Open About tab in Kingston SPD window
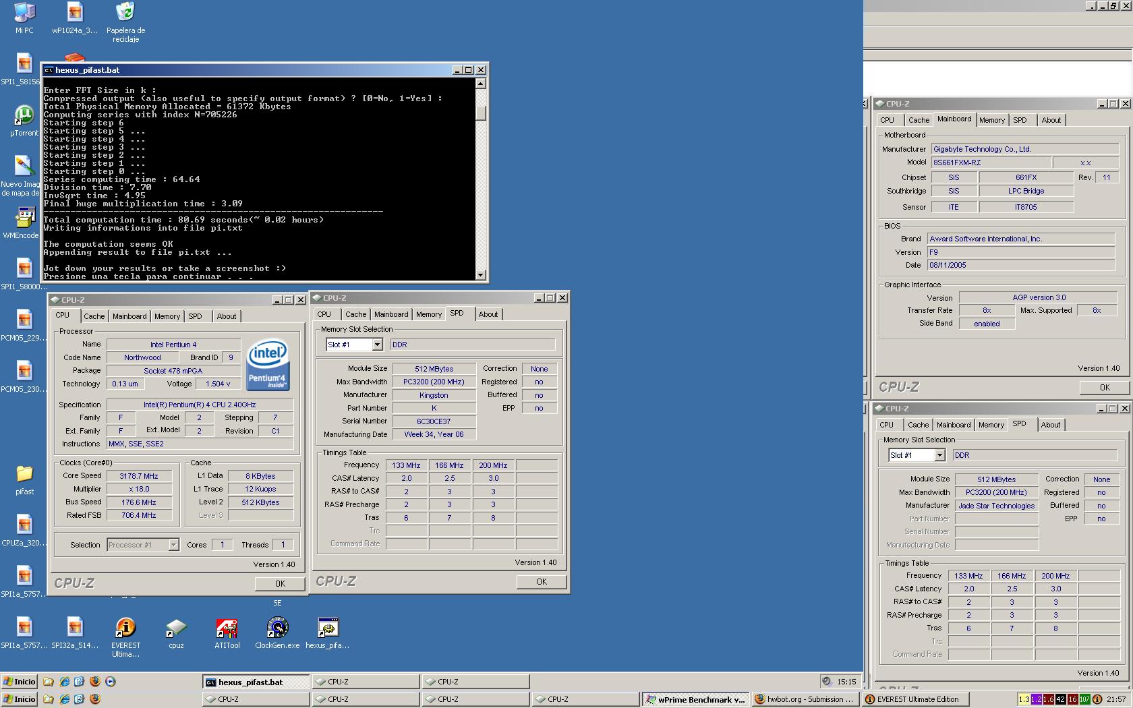1133x708 pixels. pos(488,314)
